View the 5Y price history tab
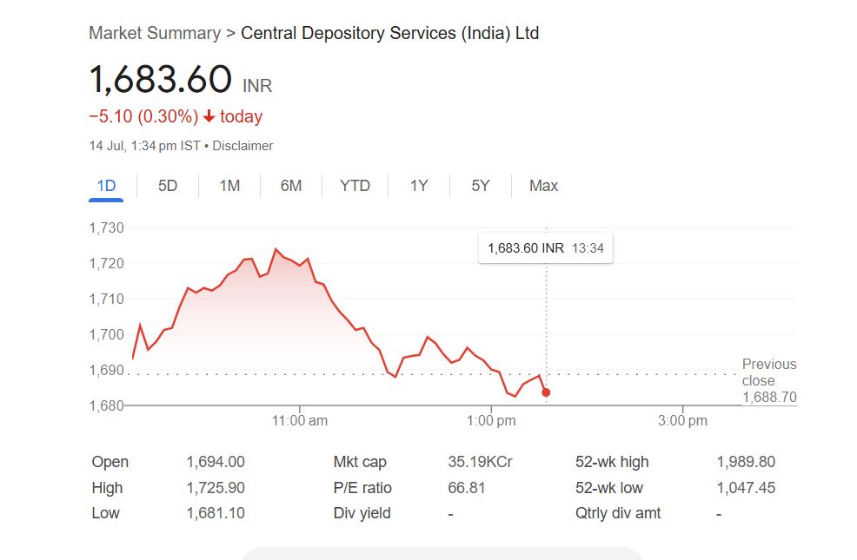Viewport: 857px width, 560px height. tap(481, 186)
